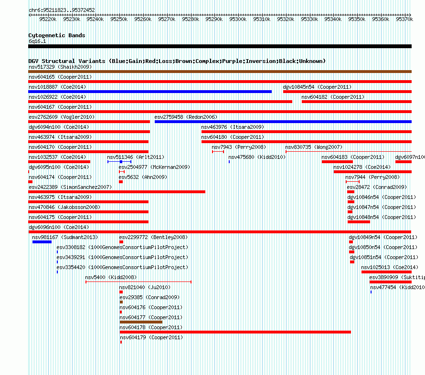The width and height of the screenshot is (425, 375).
Task: Click the nsv517329 (Shaikh2009) label
Action: [60, 67]
